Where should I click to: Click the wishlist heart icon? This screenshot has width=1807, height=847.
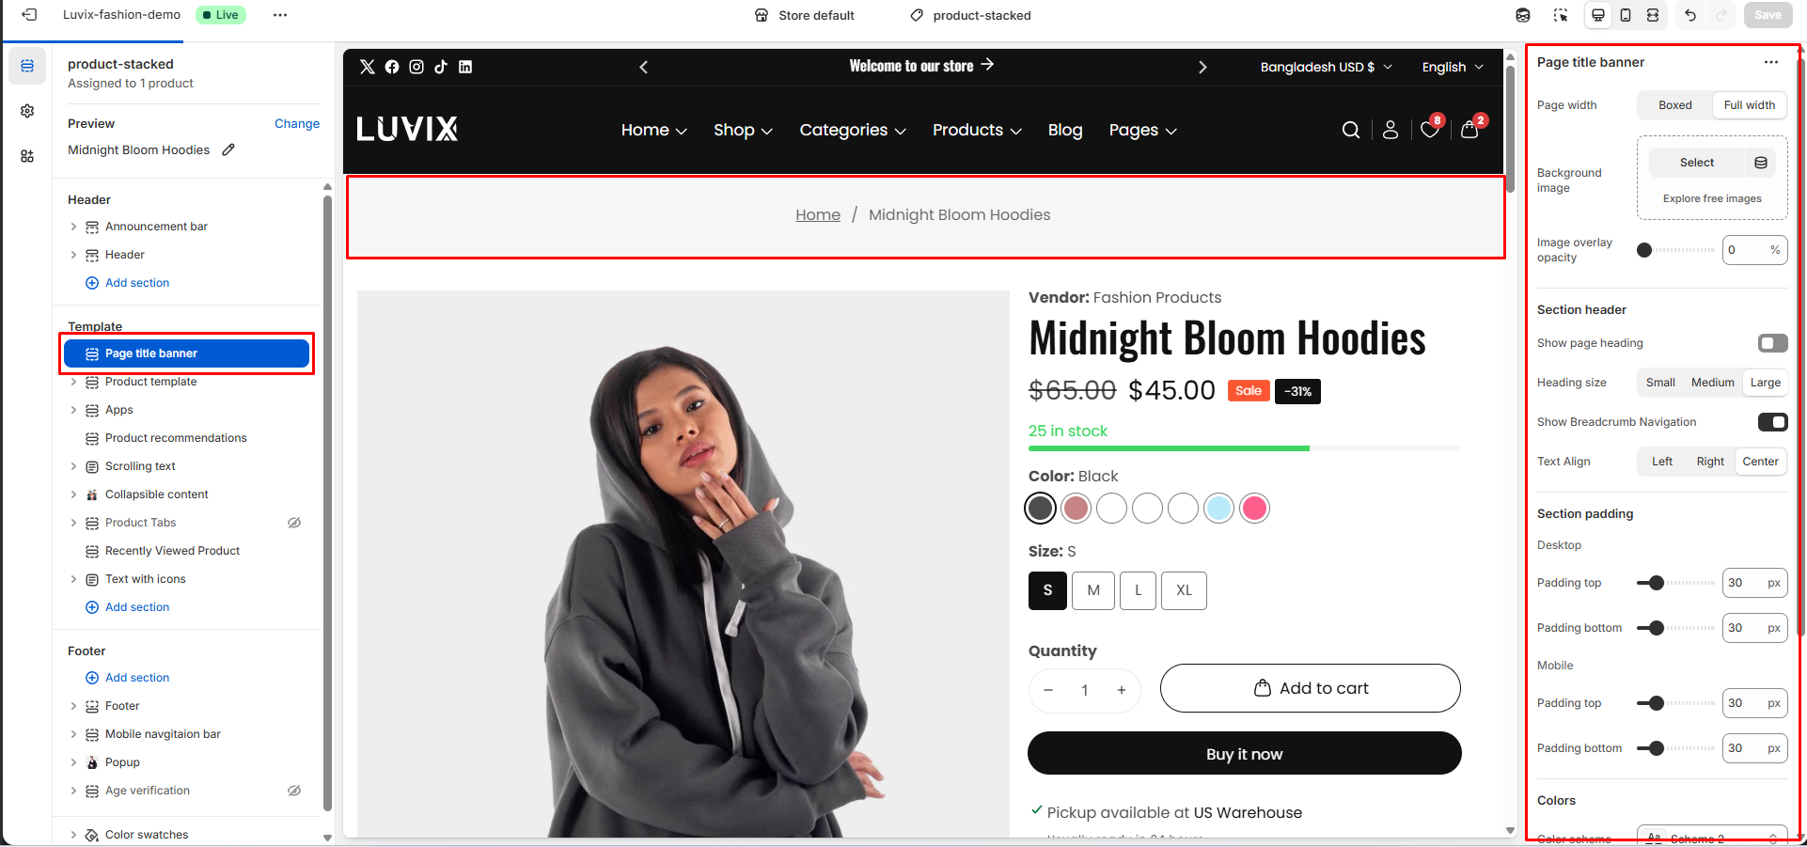pos(1429,130)
